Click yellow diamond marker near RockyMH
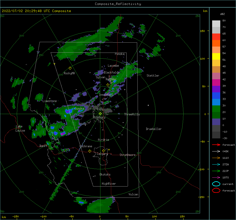 70,68
